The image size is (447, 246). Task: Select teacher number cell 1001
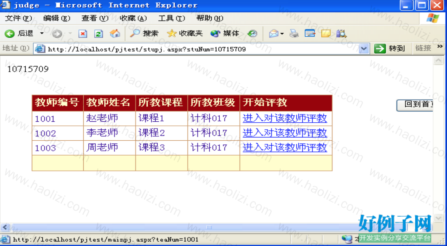click(x=58, y=118)
